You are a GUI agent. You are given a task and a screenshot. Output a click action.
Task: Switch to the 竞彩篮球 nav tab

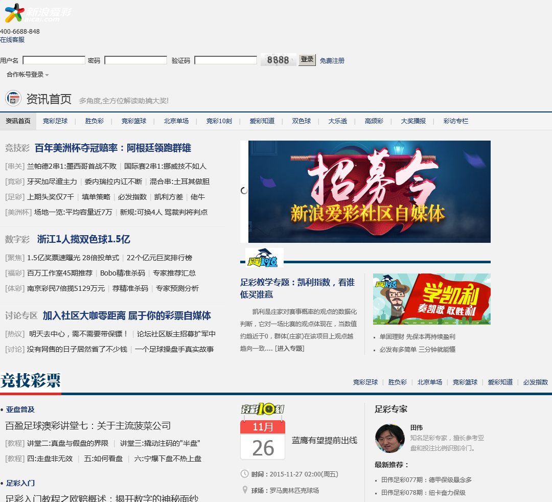tap(134, 121)
